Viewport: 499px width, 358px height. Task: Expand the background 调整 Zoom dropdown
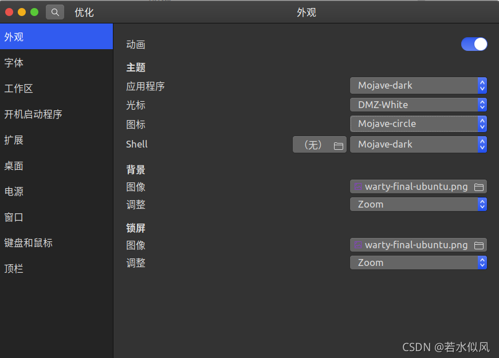(x=418, y=205)
